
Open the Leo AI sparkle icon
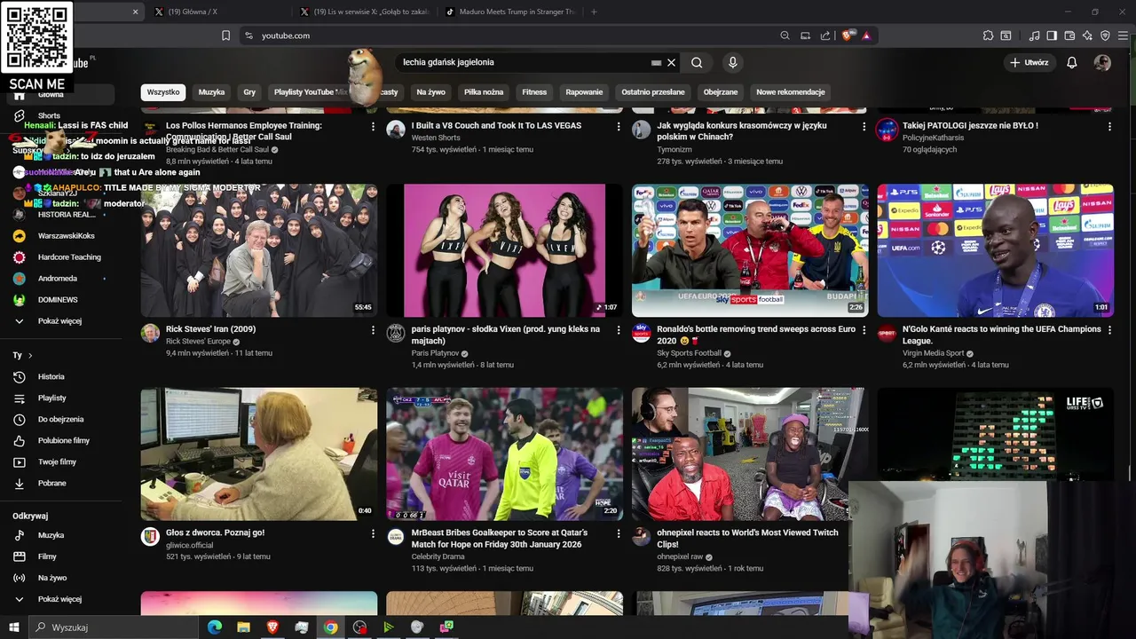pyautogui.click(x=1087, y=35)
